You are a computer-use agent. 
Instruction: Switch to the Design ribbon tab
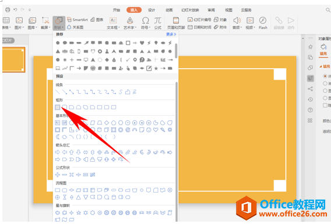coord(152,10)
